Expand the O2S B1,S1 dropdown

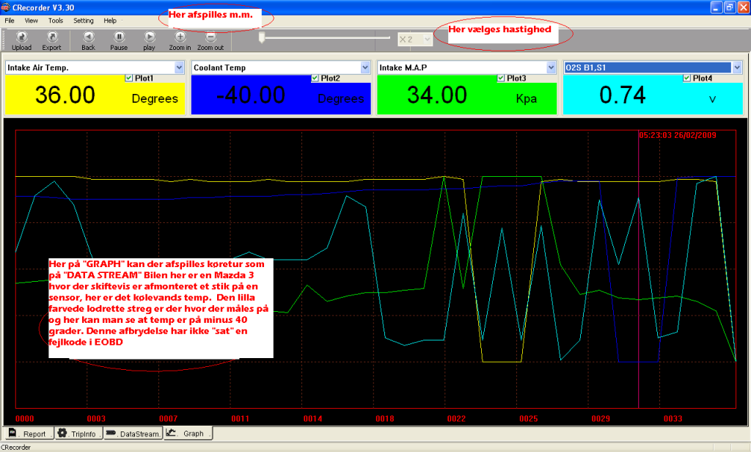pyautogui.click(x=737, y=68)
